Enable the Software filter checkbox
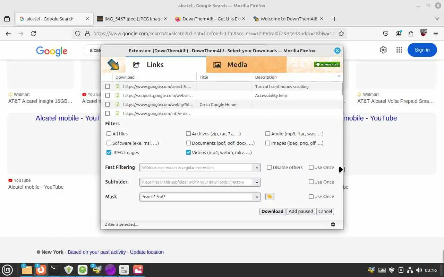444x277 pixels. tap(109, 143)
